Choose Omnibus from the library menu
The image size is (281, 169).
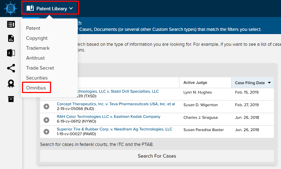point(36,88)
